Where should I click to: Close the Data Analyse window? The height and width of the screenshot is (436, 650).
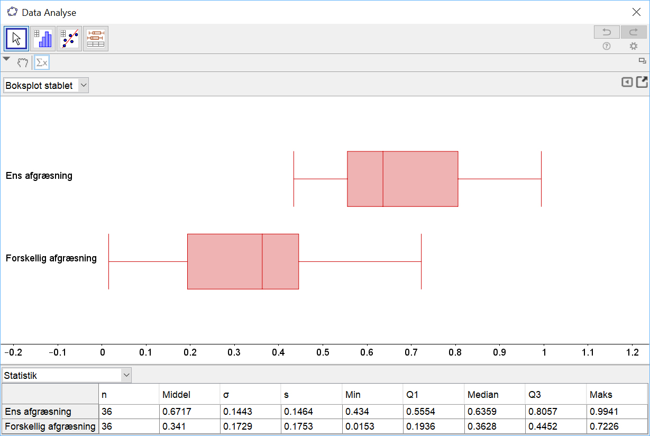pyautogui.click(x=637, y=12)
